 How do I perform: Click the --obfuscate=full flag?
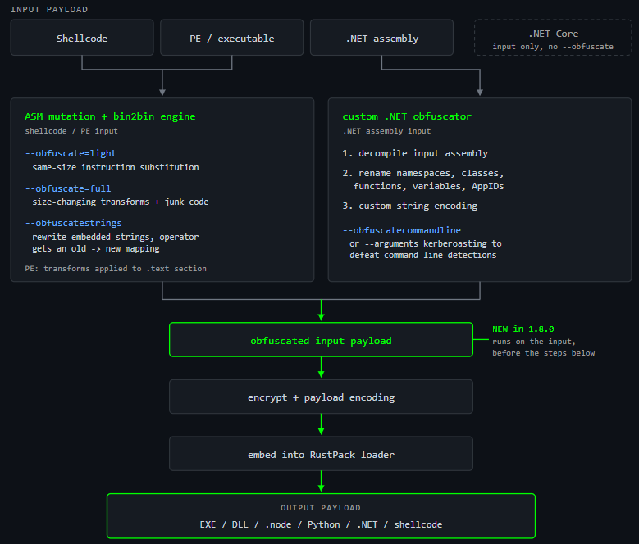[x=67, y=188]
